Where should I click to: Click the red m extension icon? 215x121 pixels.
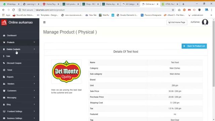coord(189,10)
